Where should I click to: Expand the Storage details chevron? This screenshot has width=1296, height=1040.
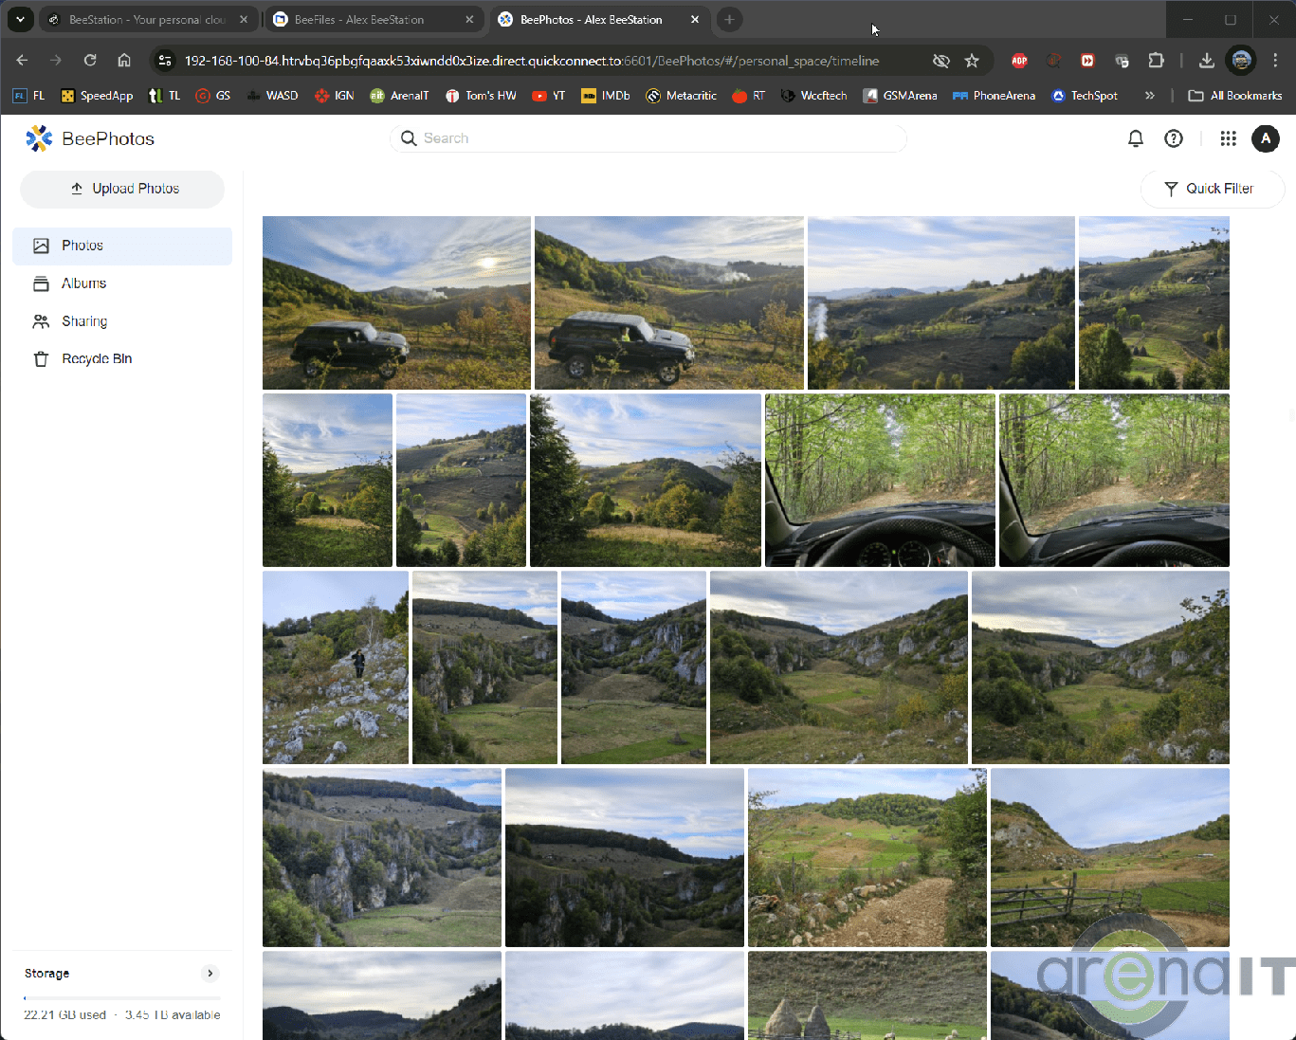click(x=210, y=974)
